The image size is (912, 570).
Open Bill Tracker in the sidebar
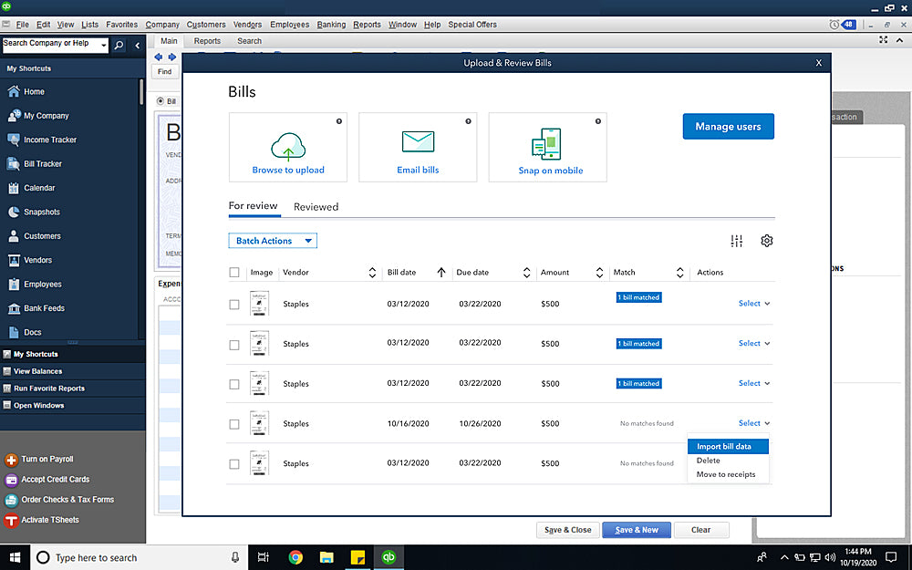42,164
